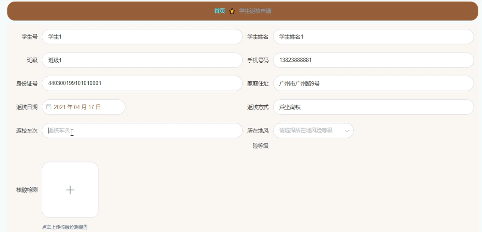Click the 返校方式 field showing 乘坐高铁
The height and width of the screenshot is (232, 482).
point(373,107)
